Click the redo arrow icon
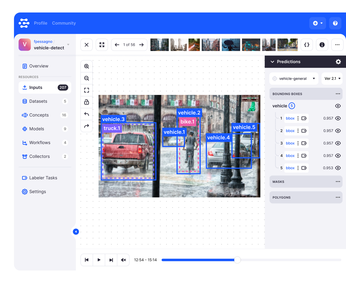The width and height of the screenshot is (346, 283). click(x=87, y=126)
